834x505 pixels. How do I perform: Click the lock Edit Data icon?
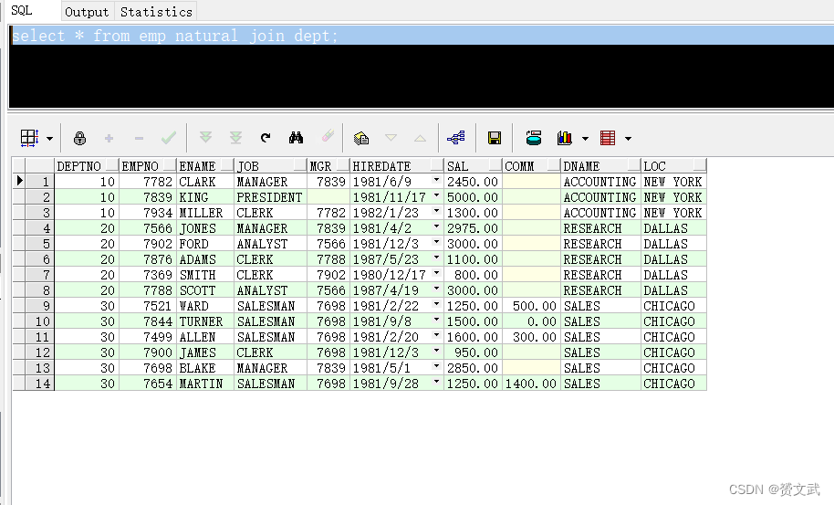point(79,138)
